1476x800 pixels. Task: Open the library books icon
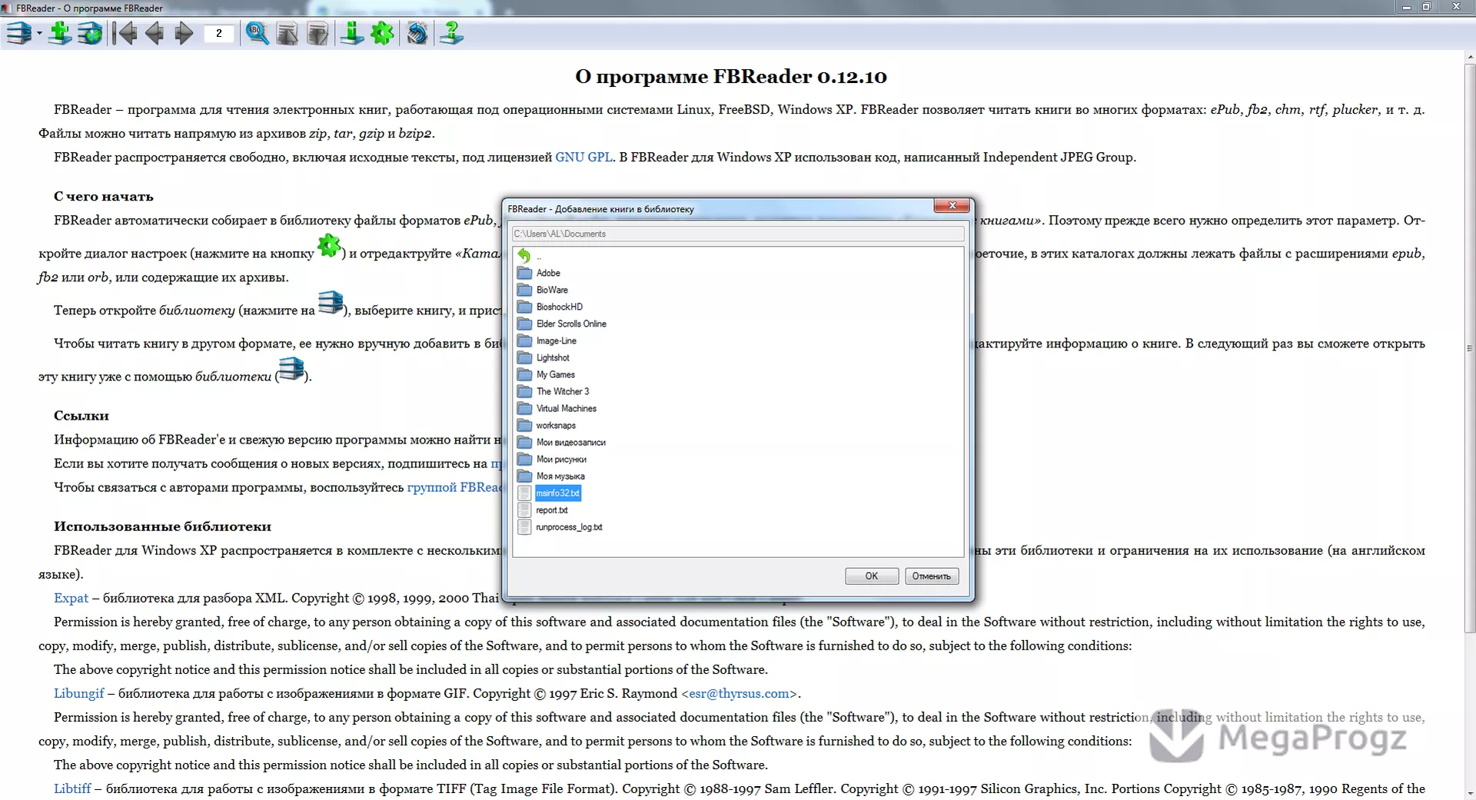[18, 33]
